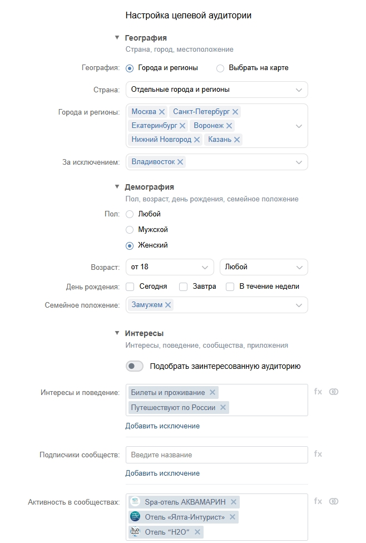Remove Отель «Ялта-Интурист» community tag

click(233, 517)
